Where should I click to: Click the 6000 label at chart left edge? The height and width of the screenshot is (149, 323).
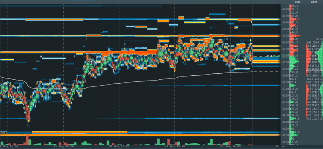pyautogui.click(x=4, y=133)
